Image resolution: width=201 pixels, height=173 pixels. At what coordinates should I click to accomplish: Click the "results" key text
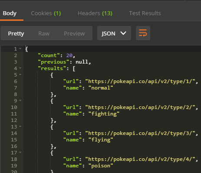click(x=52, y=68)
